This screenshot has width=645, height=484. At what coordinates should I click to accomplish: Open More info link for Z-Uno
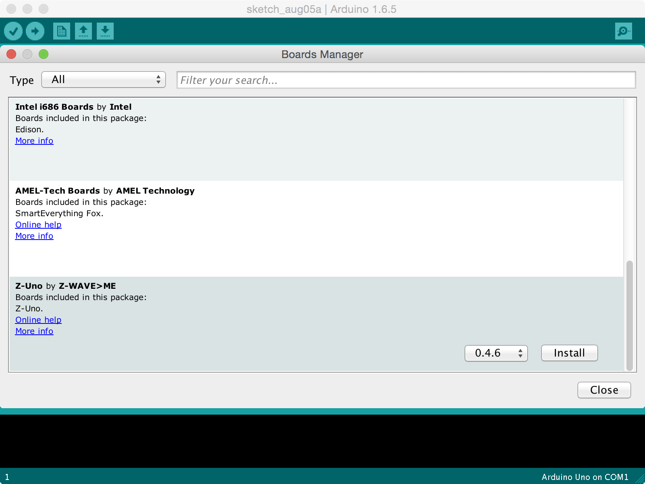(x=34, y=331)
